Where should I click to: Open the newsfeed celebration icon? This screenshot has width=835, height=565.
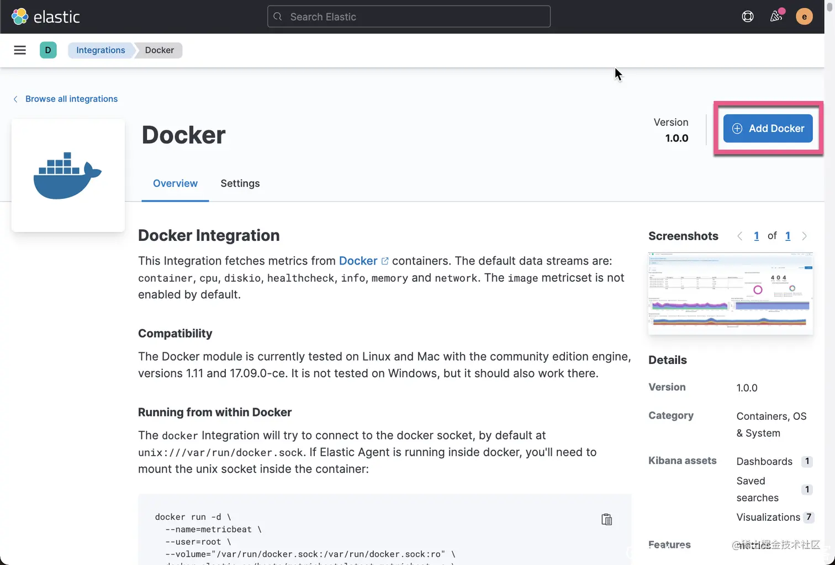776,16
